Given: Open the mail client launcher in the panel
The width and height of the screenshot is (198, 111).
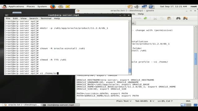Looking at the screenshot, I should point(61,6).
